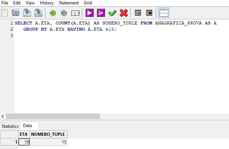
Task: Go forward with the gray arrow
Action: click(x=64, y=13)
